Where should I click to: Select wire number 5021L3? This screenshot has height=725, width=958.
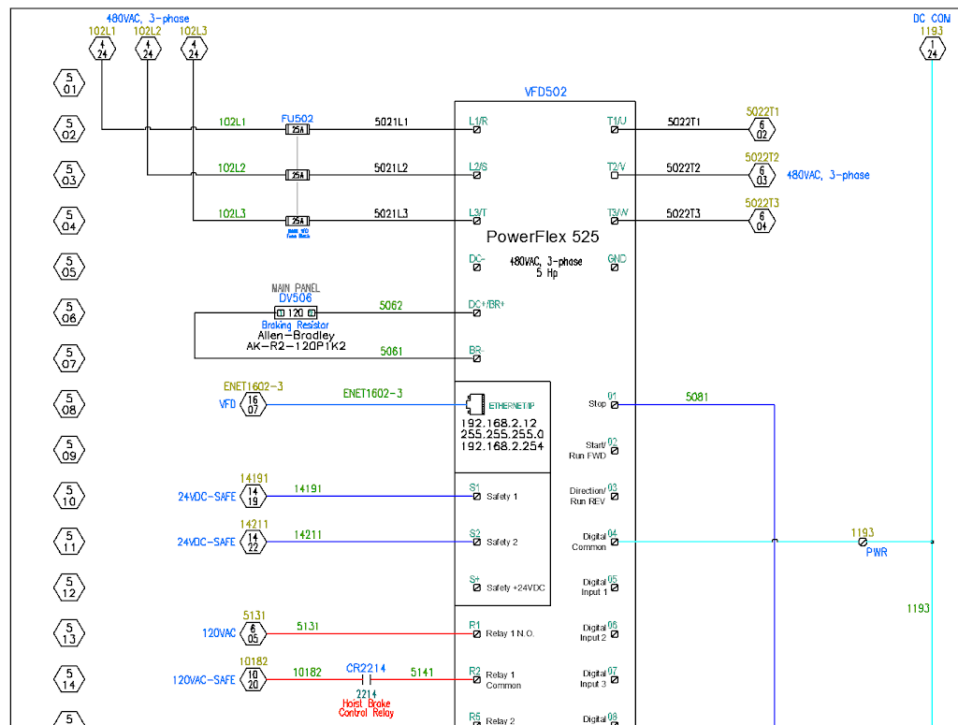pos(391,213)
